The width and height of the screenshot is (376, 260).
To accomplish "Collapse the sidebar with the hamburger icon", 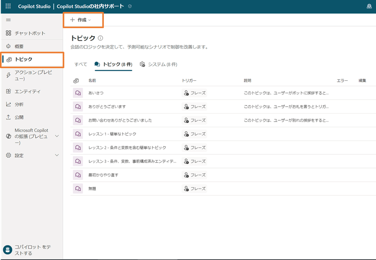I will pyautogui.click(x=8, y=20).
